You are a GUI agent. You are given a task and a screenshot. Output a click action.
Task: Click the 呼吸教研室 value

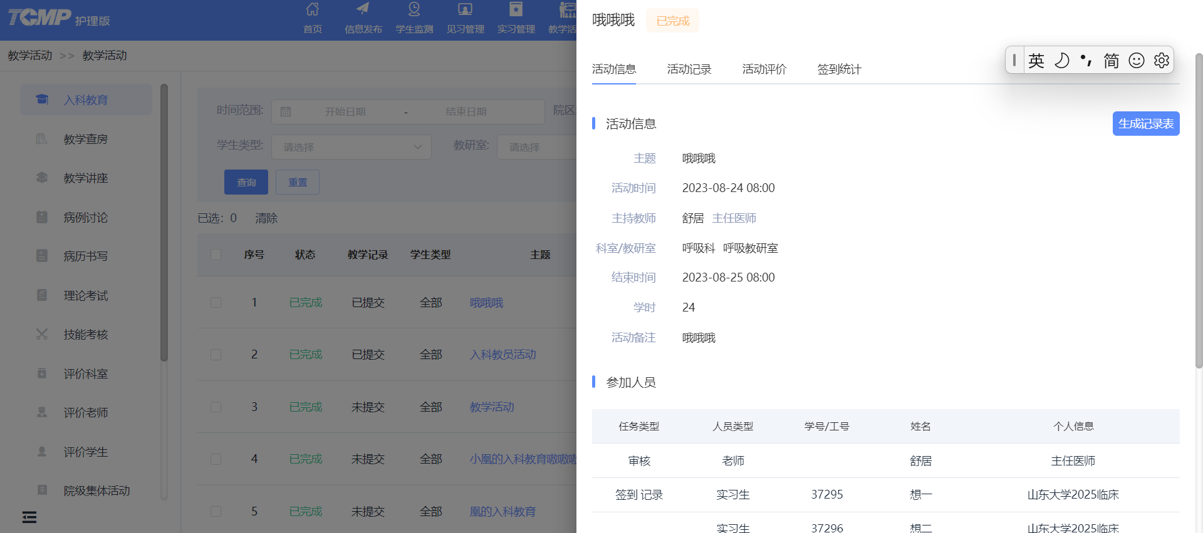(751, 248)
